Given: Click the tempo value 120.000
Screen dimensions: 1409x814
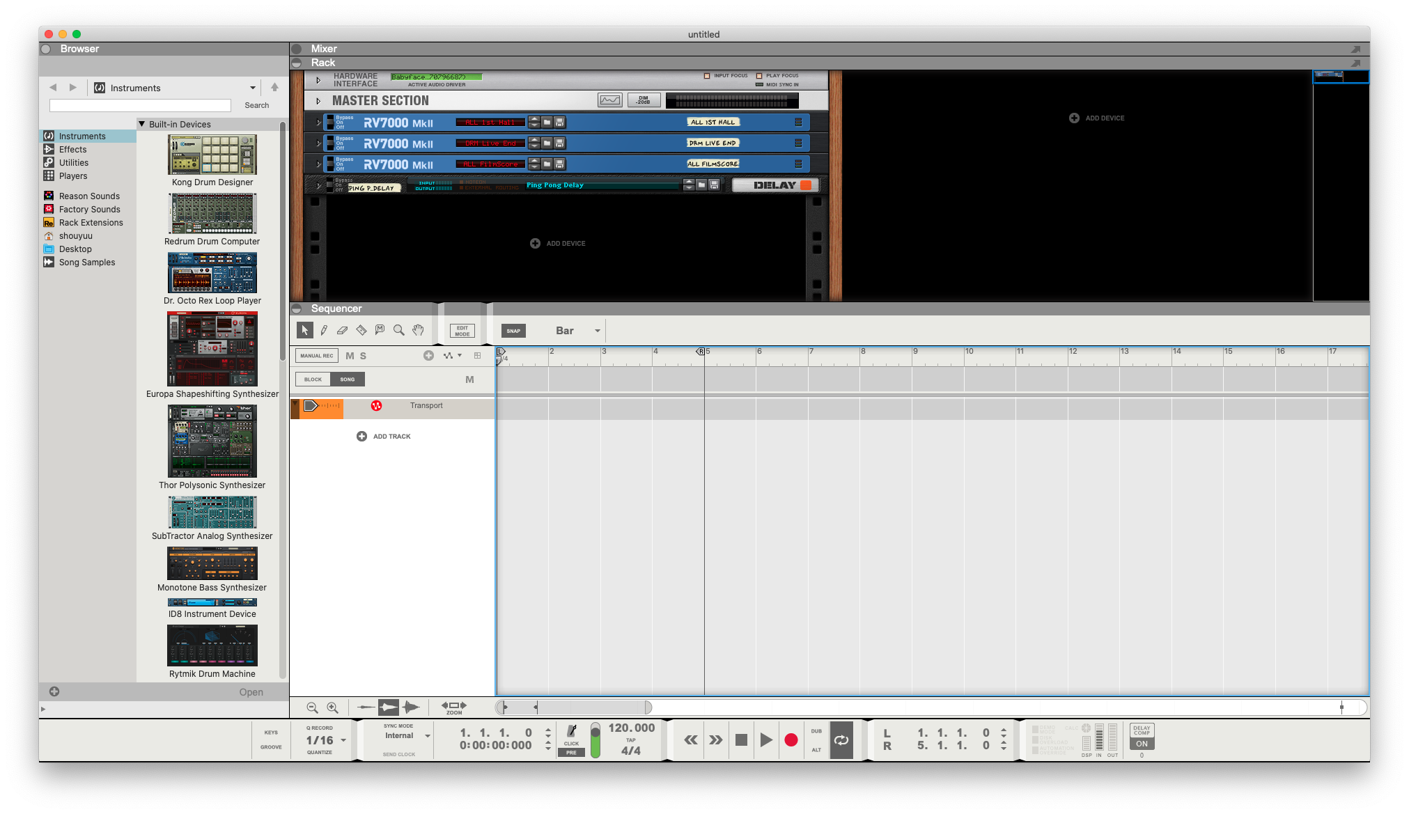Looking at the screenshot, I should pyautogui.click(x=631, y=728).
